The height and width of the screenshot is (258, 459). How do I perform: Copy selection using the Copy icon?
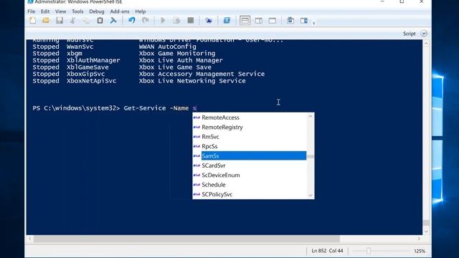point(86,21)
